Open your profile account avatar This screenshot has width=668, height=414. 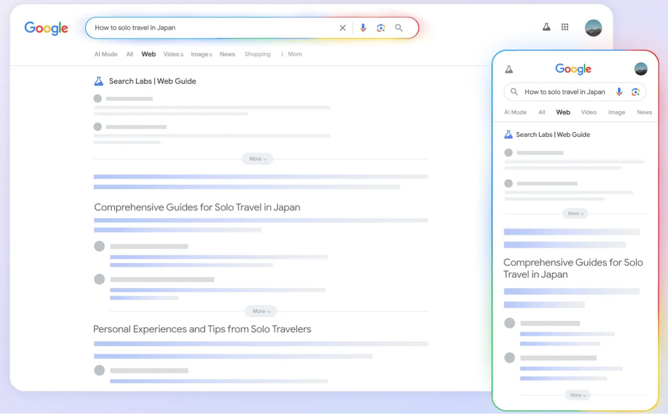593,28
